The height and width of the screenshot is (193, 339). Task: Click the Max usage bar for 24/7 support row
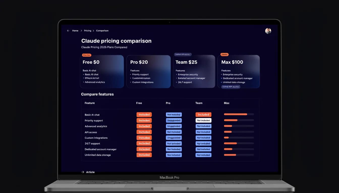pyautogui.click(x=239, y=143)
